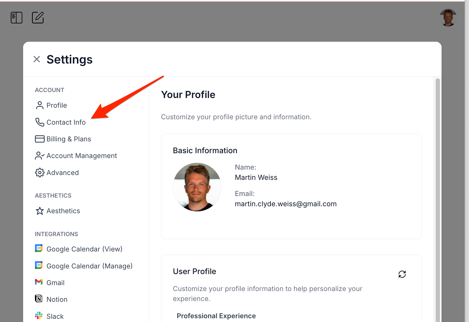Viewport: 469px width, 322px height.
Task: Click the email martin.clyde.weiss@gmail.com
Action: (286, 204)
